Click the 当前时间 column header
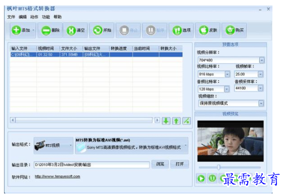This screenshot has height=195, width=284. click(x=146, y=48)
